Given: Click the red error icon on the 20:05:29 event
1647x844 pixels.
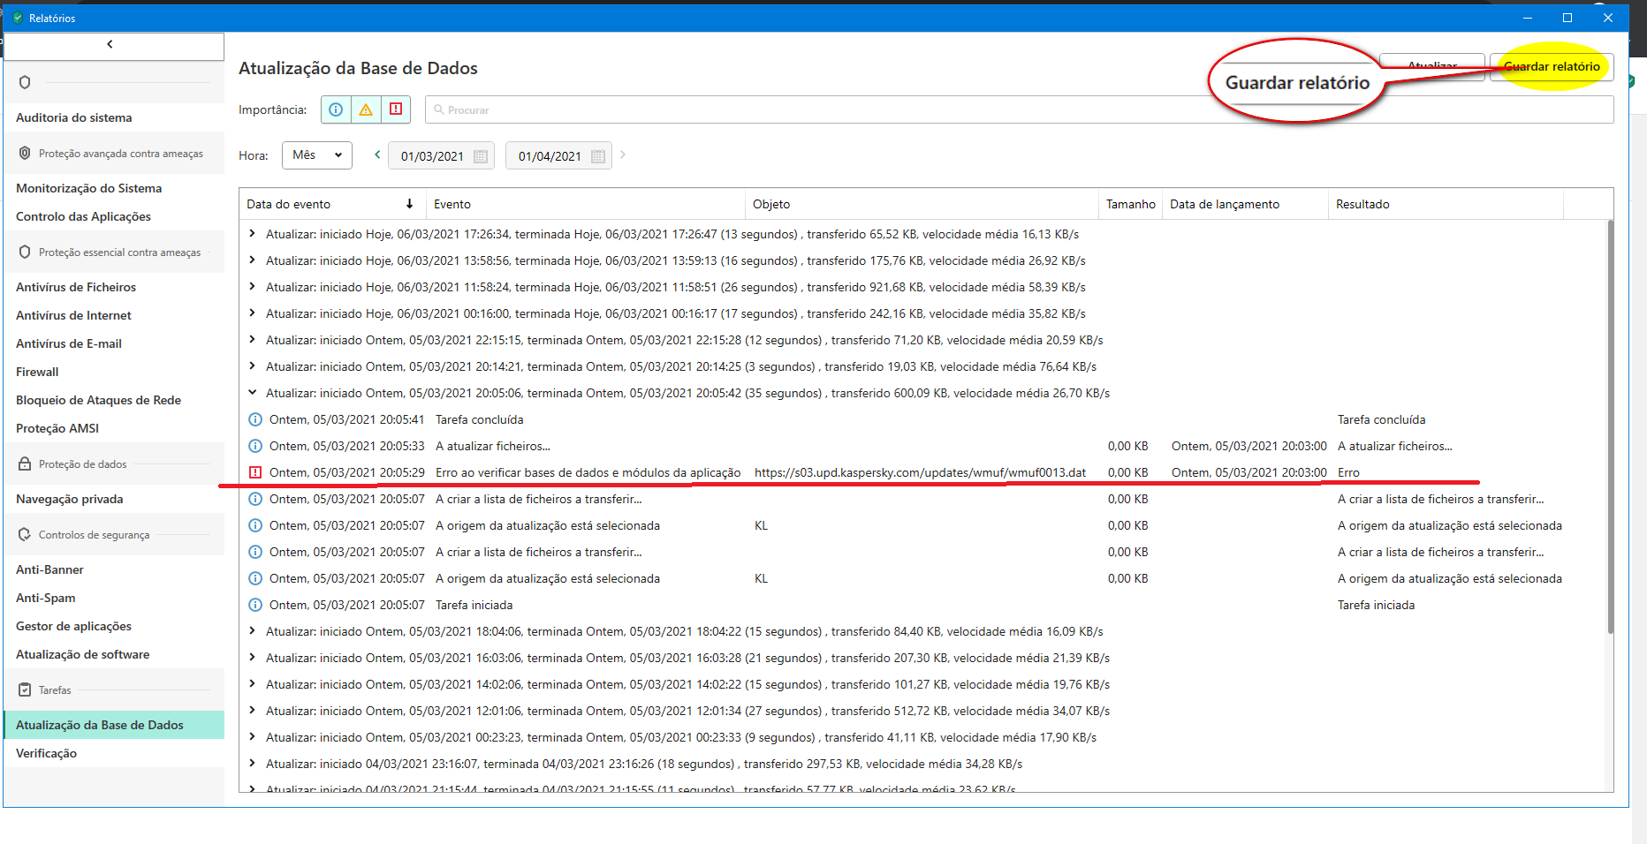Looking at the screenshot, I should [x=255, y=472].
